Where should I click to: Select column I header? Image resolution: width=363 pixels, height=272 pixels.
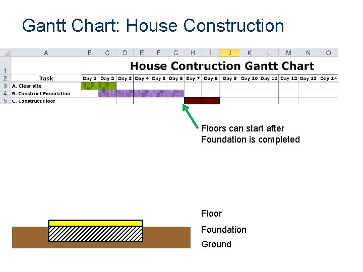(x=211, y=53)
